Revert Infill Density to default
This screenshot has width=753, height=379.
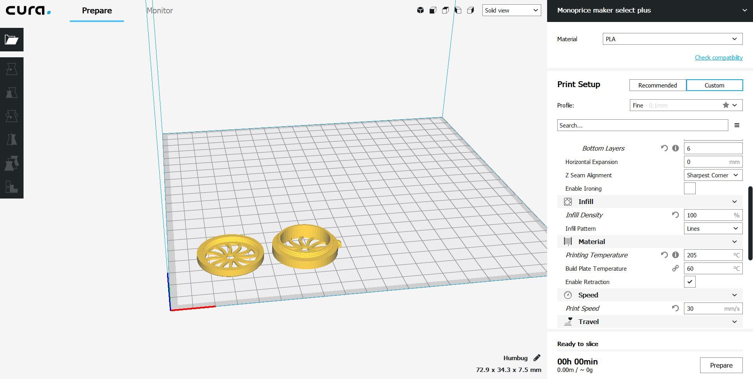(x=675, y=215)
